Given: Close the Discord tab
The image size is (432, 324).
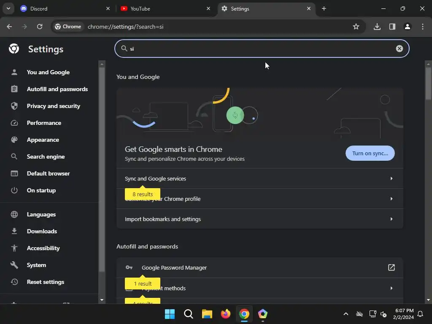Looking at the screenshot, I should [108, 8].
